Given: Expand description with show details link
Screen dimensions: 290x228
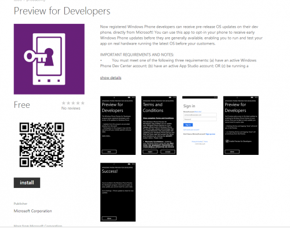Looking at the screenshot, I should 111,78.
